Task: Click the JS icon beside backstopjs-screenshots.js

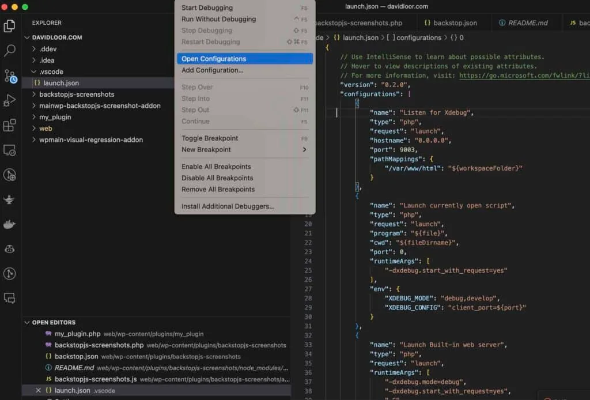Action: pos(48,379)
